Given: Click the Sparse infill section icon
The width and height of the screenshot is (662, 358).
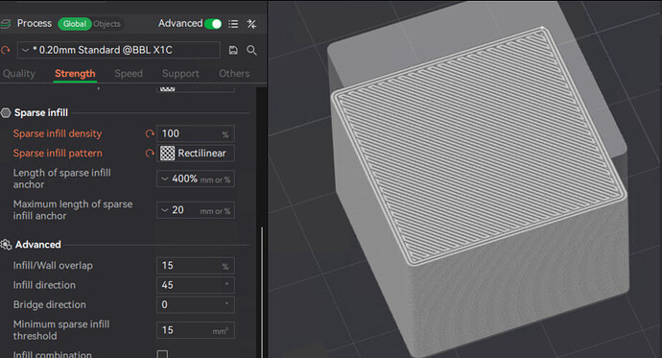Looking at the screenshot, I should 6,112.
